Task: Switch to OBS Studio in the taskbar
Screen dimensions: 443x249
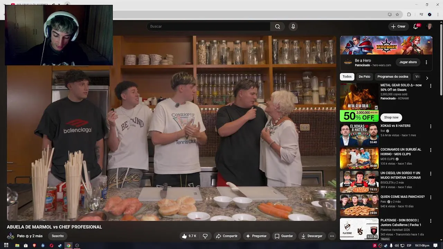Action: pyautogui.click(x=77, y=246)
